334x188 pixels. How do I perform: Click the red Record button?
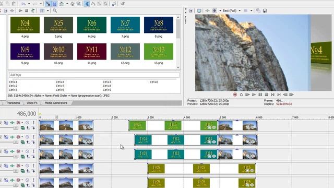pos(235,95)
